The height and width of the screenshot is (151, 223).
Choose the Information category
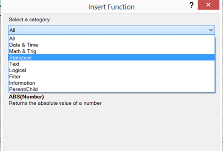tap(22, 83)
